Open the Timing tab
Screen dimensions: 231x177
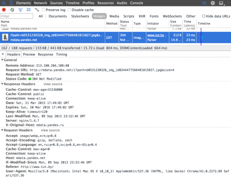[61, 54]
